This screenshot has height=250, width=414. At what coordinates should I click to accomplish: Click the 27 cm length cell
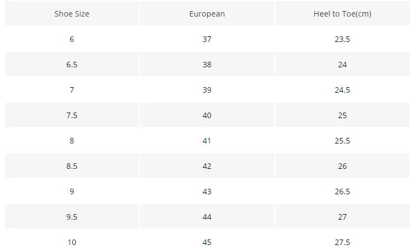coord(343,216)
